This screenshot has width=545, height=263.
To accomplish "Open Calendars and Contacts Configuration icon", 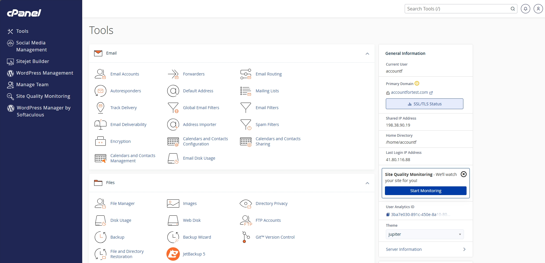I will [173, 142].
